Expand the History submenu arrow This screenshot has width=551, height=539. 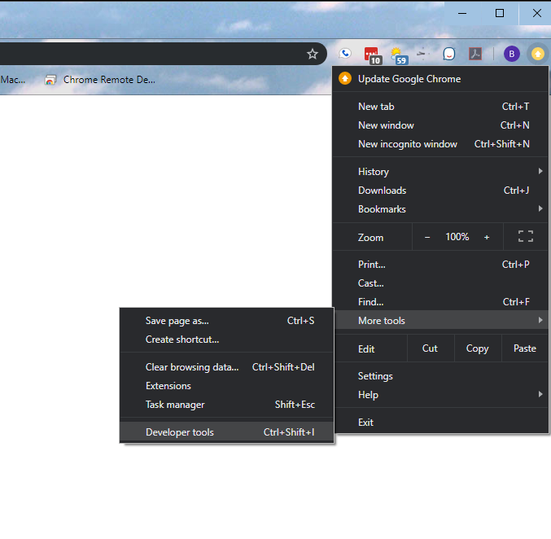(x=540, y=171)
